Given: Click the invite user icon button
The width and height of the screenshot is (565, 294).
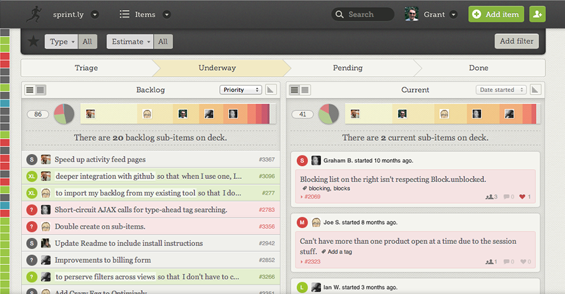Looking at the screenshot, I should coord(537,14).
